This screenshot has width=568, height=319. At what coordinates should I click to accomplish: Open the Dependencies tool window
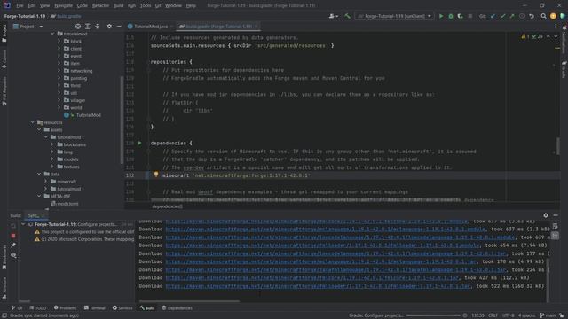[x=177, y=308]
